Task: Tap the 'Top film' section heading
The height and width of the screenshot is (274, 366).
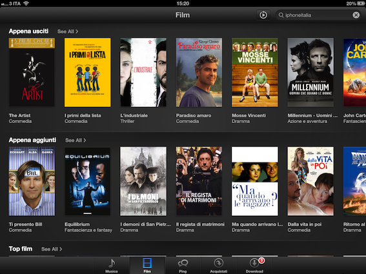Action: 21,249
